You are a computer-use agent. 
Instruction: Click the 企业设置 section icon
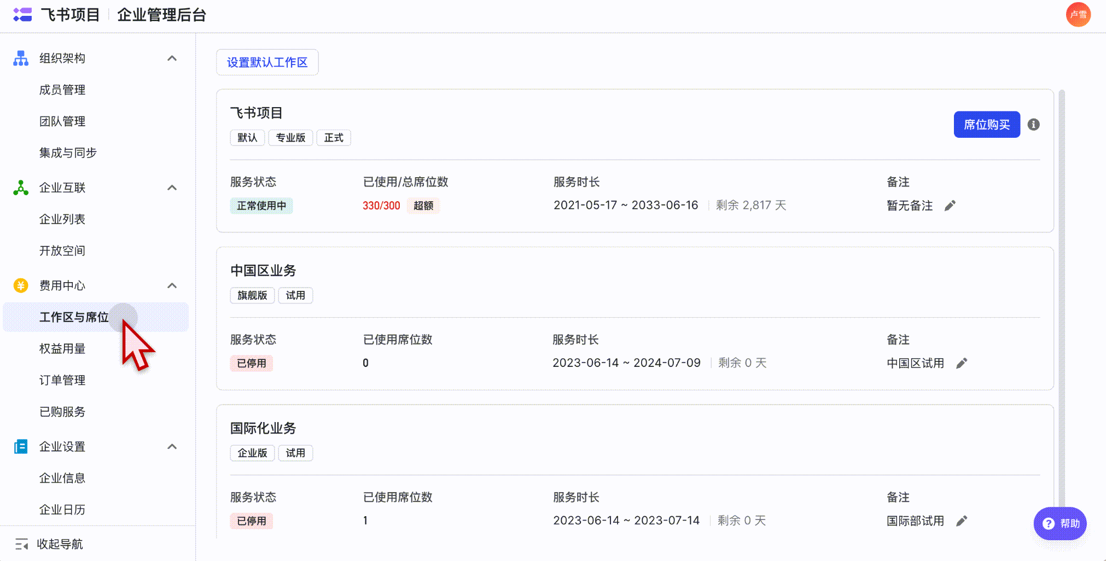[x=21, y=447]
